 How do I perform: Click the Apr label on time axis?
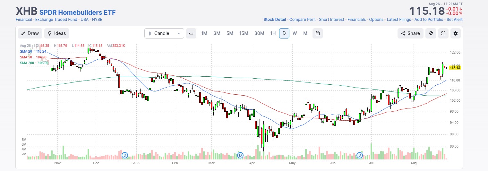(252, 163)
